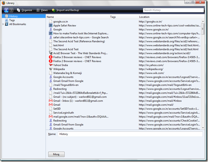Click the Firefox 3 CNET favicon

(50, 57)
